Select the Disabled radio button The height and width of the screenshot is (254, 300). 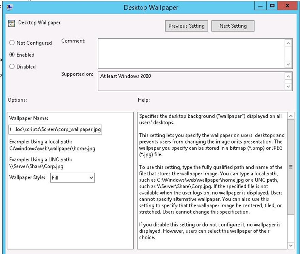pyautogui.click(x=12, y=67)
